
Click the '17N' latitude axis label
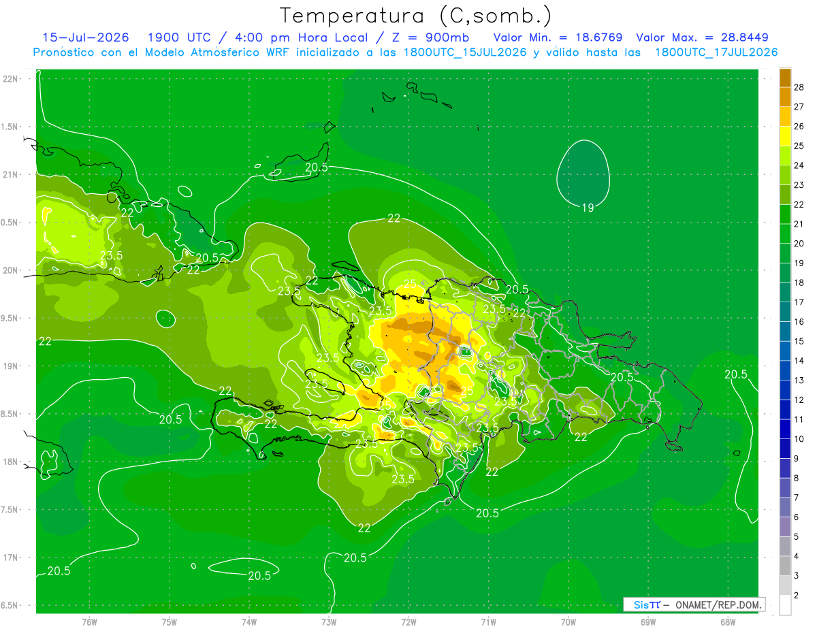click(12, 558)
